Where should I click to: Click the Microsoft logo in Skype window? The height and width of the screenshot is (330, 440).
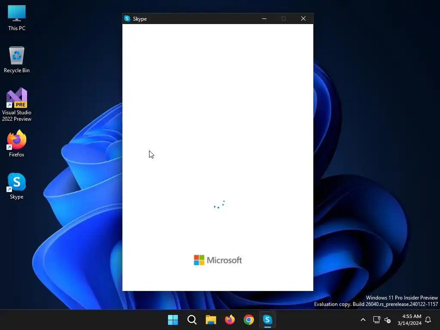point(218,260)
